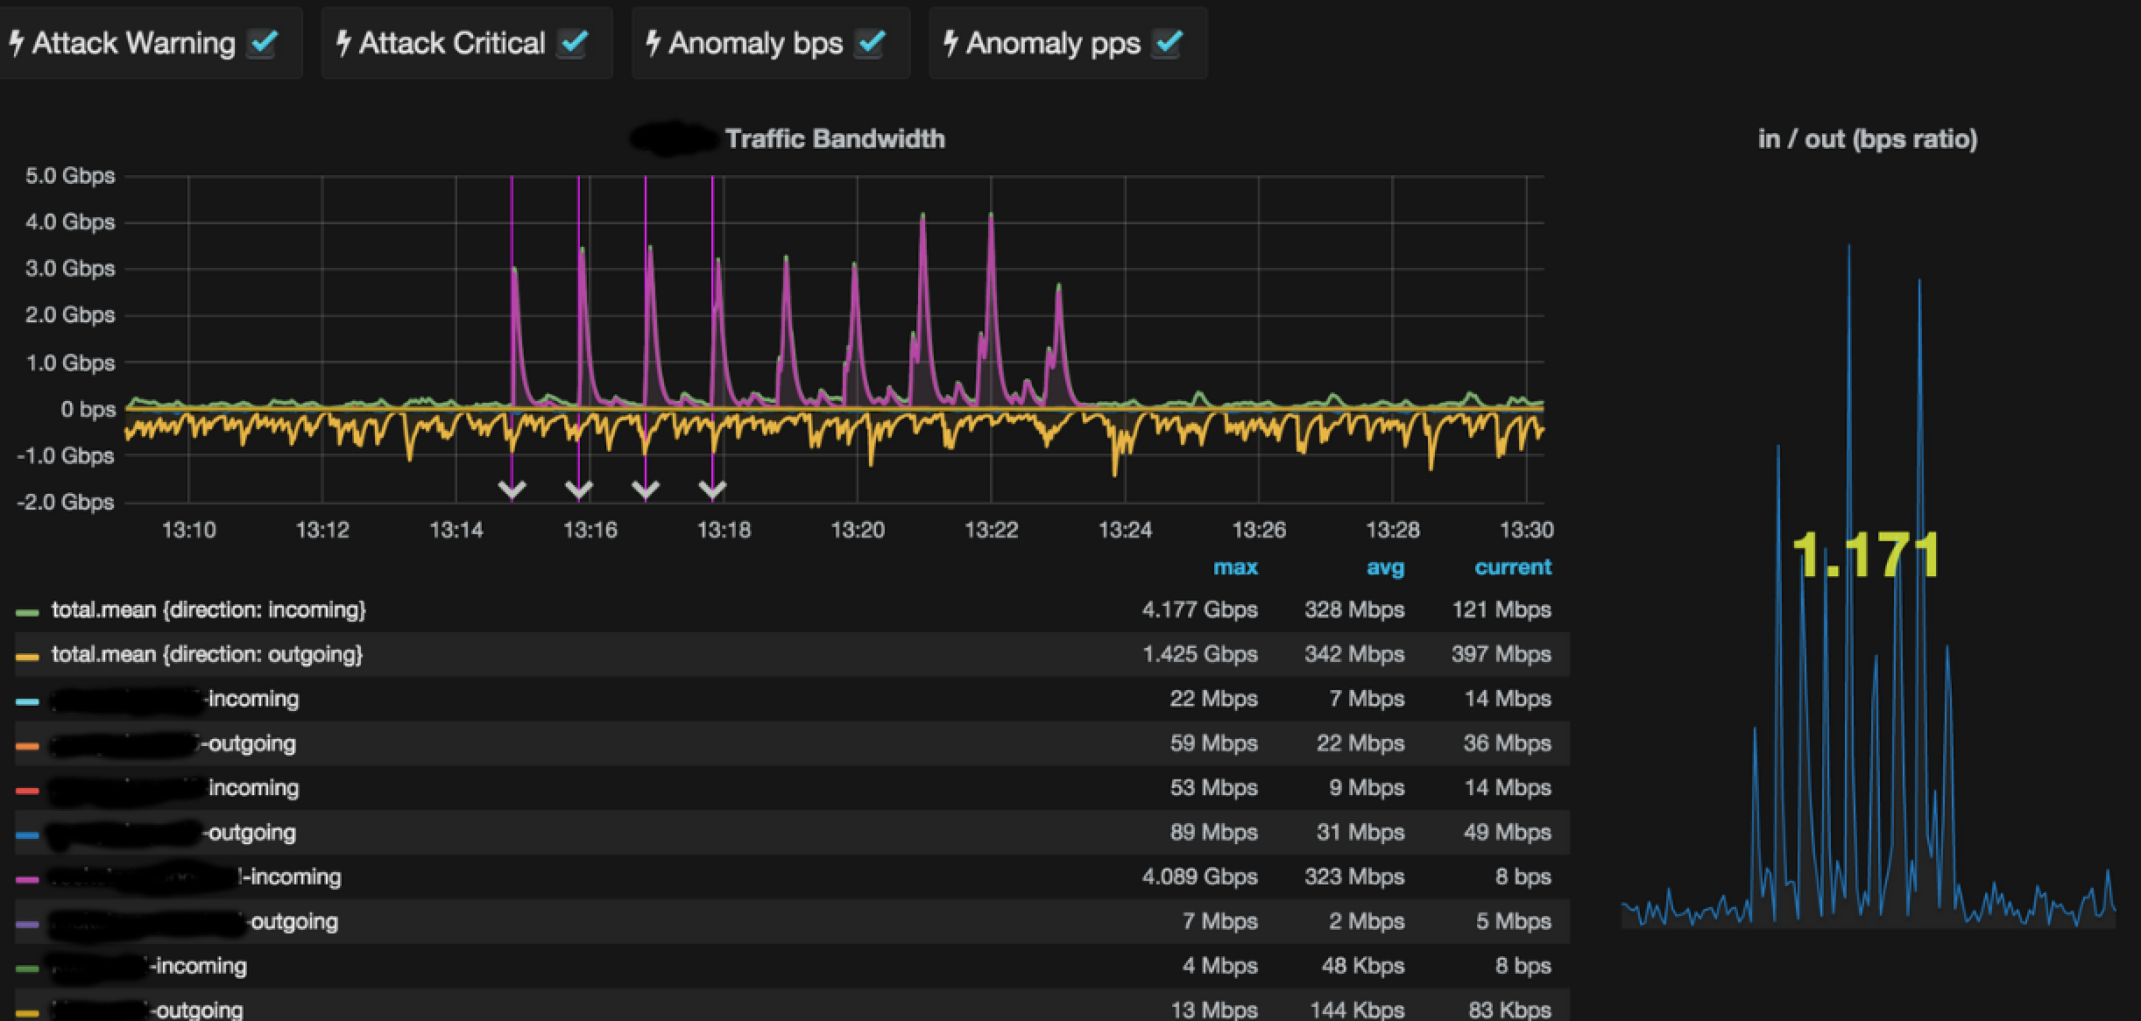This screenshot has height=1021, width=2141.
Task: Click the annotation marker near 13:17
Action: [x=646, y=489]
